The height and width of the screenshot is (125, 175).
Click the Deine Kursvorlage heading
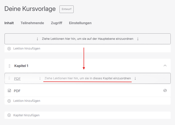tap(30, 9)
